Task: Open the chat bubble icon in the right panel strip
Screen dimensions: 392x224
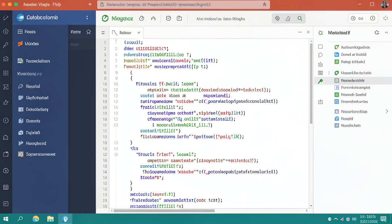Action: tap(320, 54)
